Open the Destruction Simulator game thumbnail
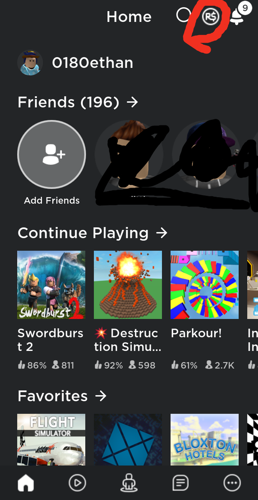The image size is (258, 500). (x=128, y=285)
